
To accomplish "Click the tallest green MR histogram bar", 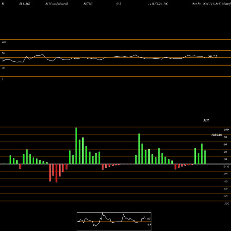I will [76, 146].
